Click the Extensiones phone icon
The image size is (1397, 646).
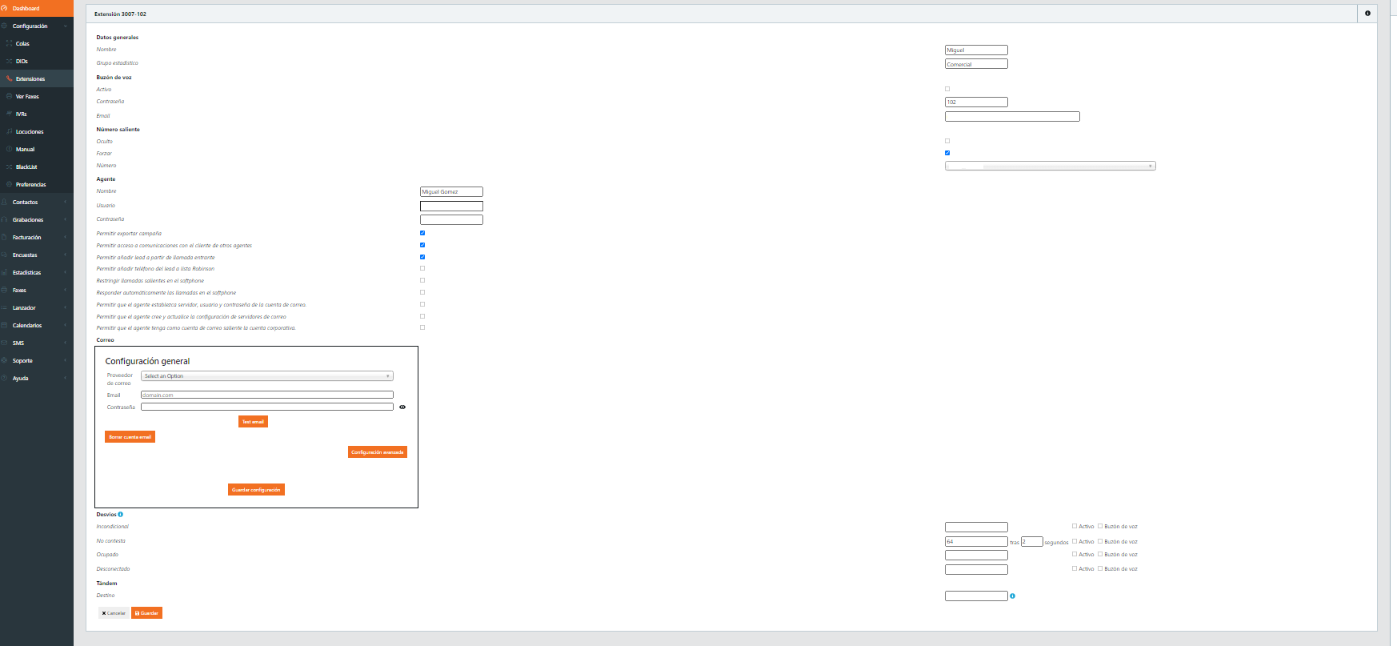pos(10,79)
